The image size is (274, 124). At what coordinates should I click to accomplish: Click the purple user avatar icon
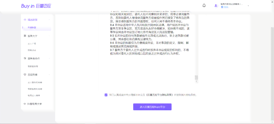216,6
